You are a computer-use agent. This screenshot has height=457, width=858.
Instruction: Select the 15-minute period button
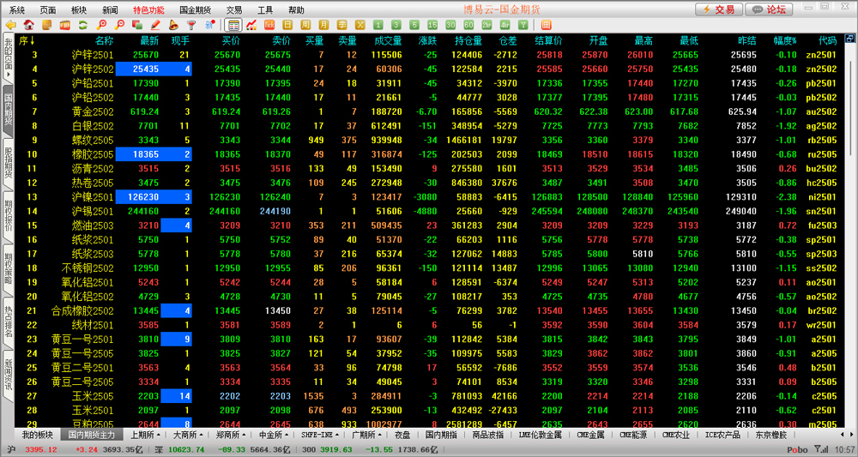(x=432, y=25)
